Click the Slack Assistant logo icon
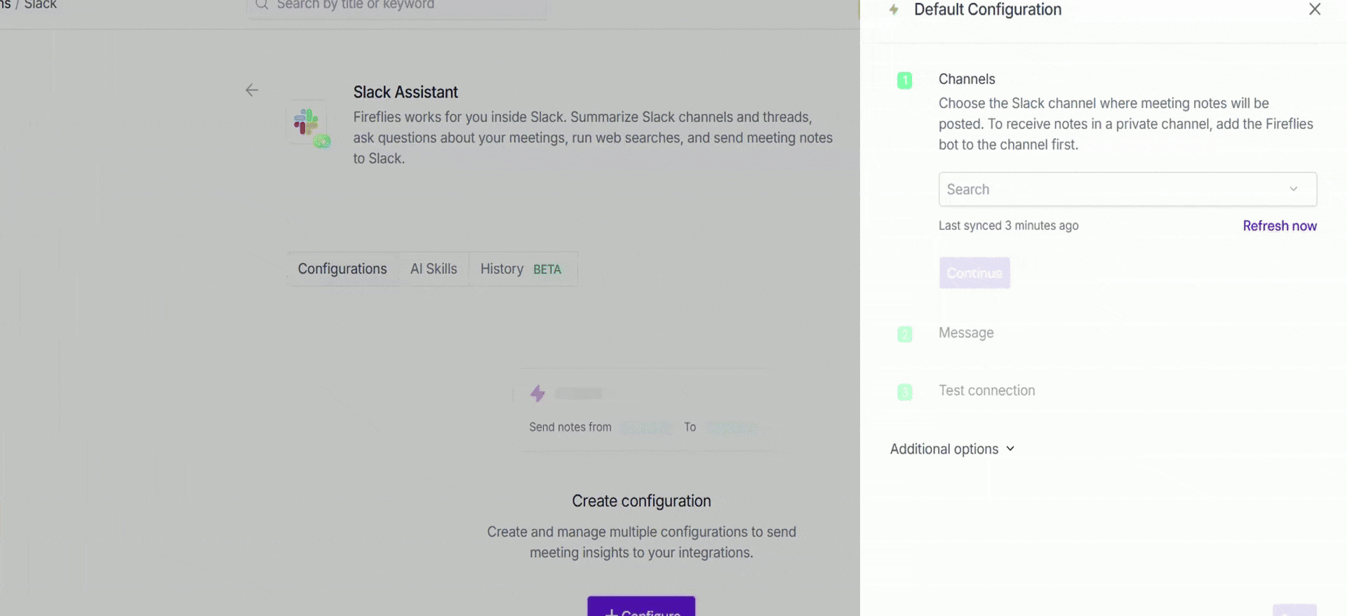Viewport: 1347px width, 616px height. (307, 123)
